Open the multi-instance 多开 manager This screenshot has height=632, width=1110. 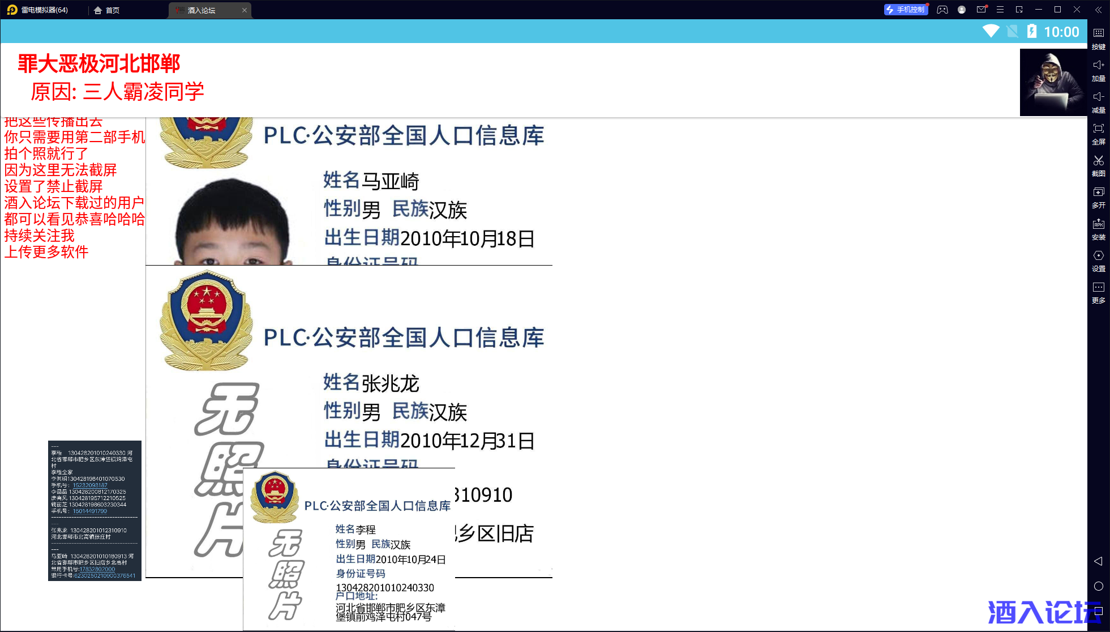[1098, 197]
